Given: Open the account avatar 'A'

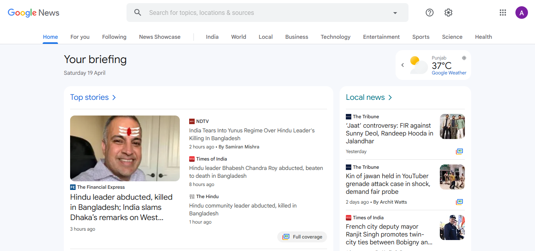Looking at the screenshot, I should 522,13.
